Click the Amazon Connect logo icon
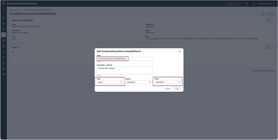This screenshot has height=140, width=278. (x=3, y=3)
